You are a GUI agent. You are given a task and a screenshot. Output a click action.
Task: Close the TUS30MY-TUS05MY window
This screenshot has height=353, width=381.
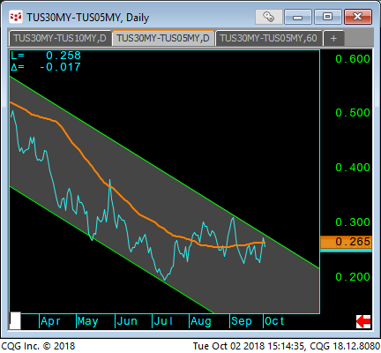pyautogui.click(x=358, y=17)
